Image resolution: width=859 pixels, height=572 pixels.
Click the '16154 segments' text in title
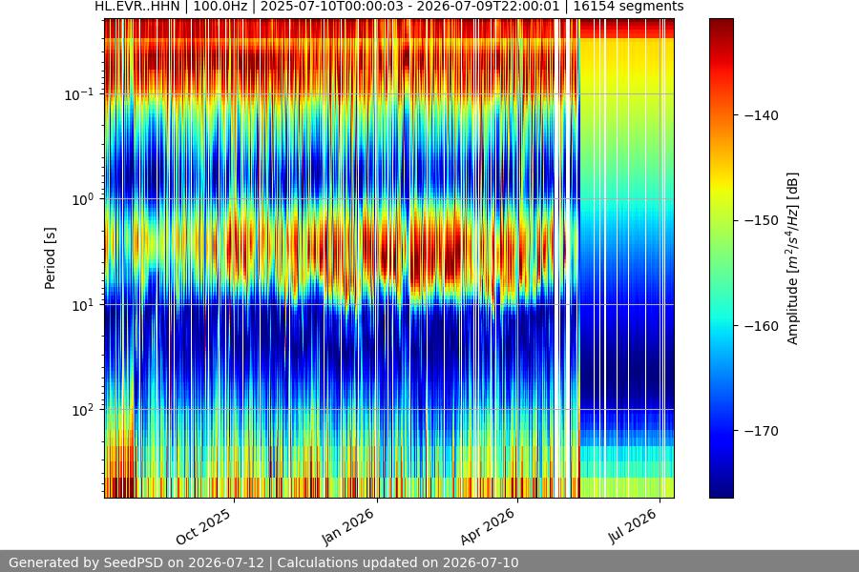628,7
